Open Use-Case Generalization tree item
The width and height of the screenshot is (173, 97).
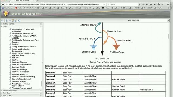pos(22,65)
